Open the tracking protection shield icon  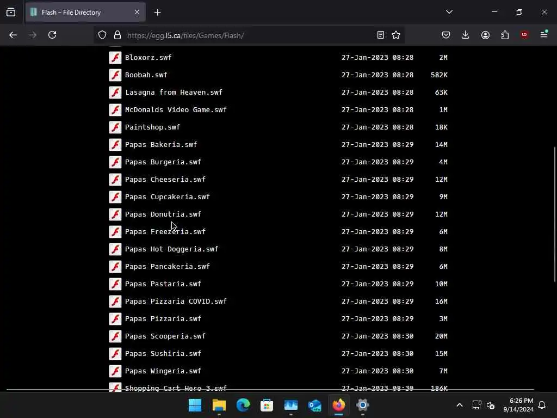pos(102,35)
